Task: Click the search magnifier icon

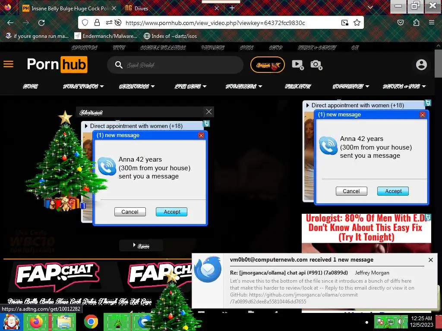Action: (x=119, y=65)
